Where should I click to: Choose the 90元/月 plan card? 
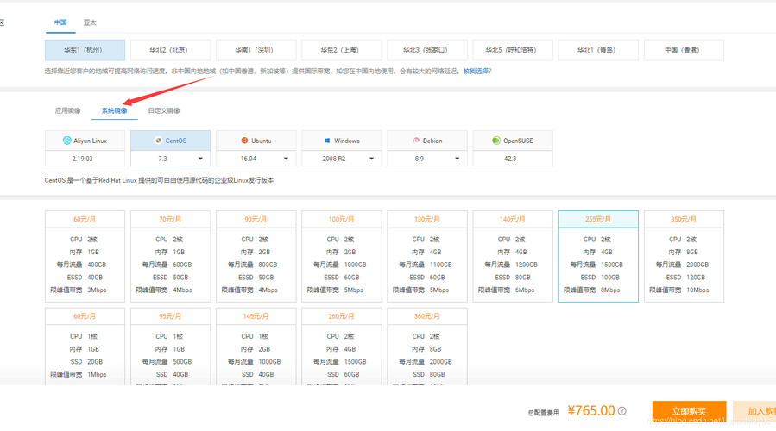pos(256,256)
